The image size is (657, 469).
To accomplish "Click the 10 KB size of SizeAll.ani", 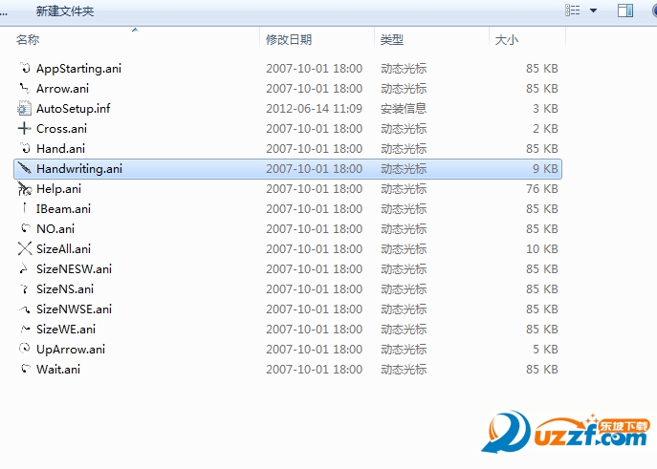I will click(542, 249).
